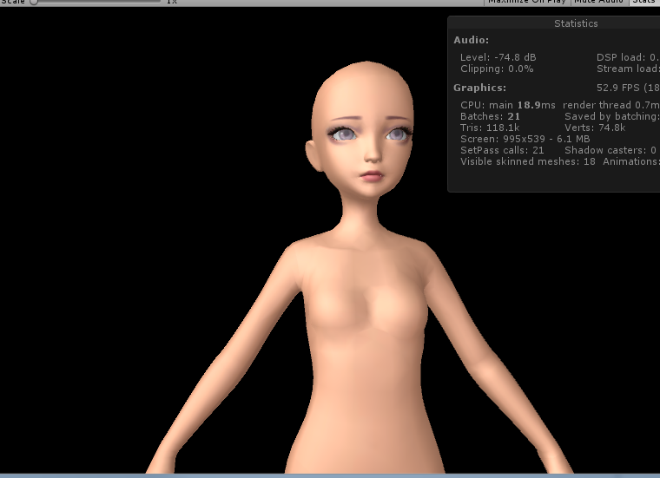This screenshot has width=660, height=478.
Task: Click the Saved by batching entry
Action: (x=612, y=116)
